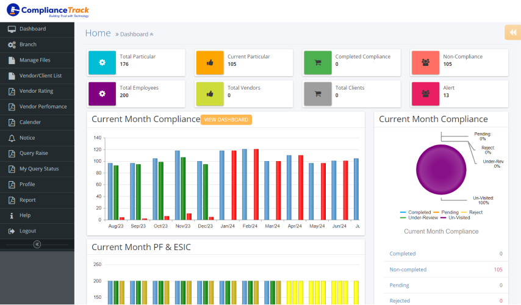Click the green Completed Compliance cart tile

[x=317, y=62]
